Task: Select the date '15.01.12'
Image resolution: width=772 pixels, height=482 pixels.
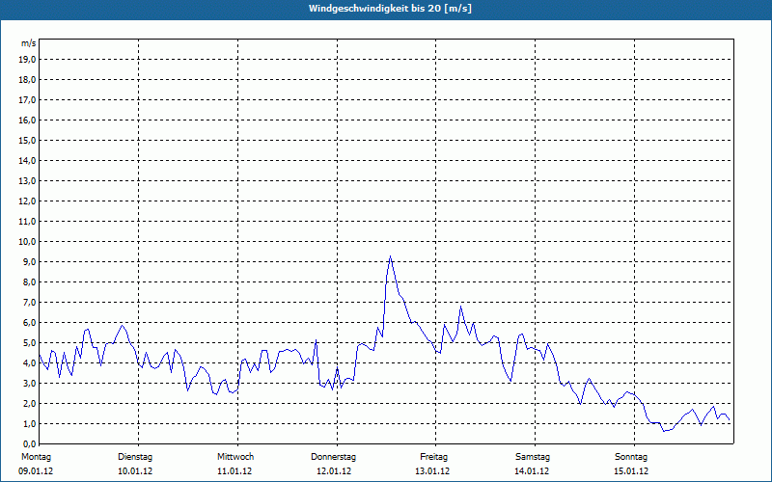Action: click(x=631, y=471)
